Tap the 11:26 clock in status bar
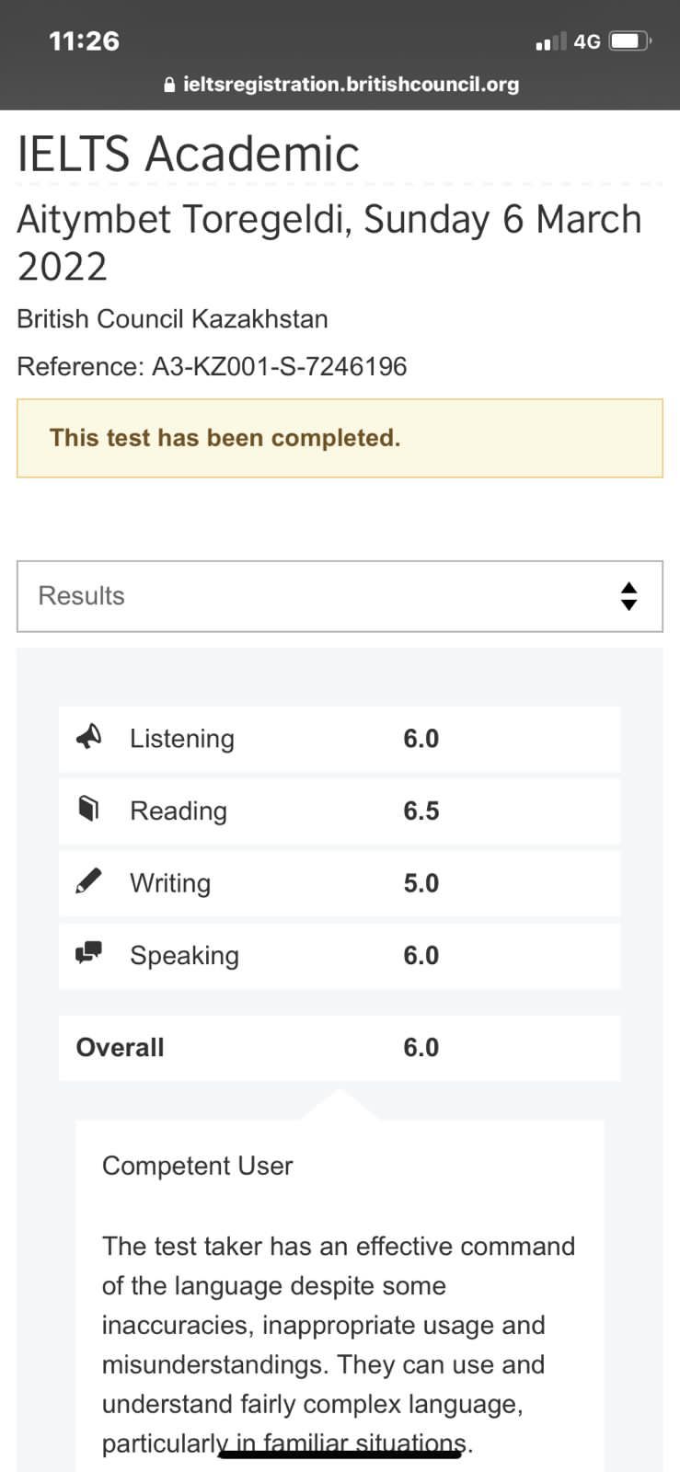This screenshot has height=1472, width=680. 84,41
